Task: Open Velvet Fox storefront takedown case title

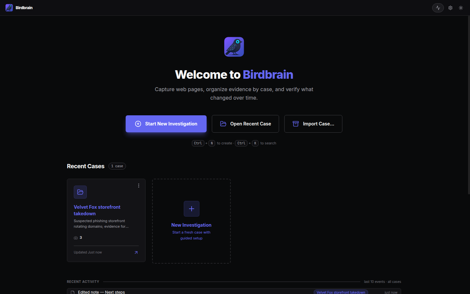Action: pos(97,210)
